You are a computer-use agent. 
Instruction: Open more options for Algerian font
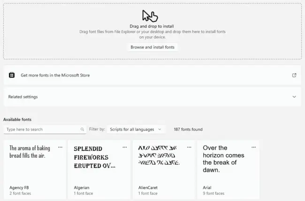(x=125, y=147)
